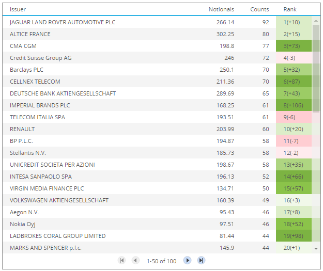Click notional value 145.9
The image size is (323, 271).
coord(227,248)
